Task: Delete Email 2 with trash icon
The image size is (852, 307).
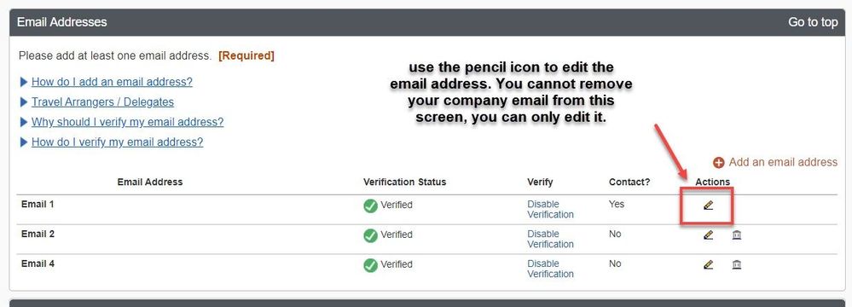Action: [x=737, y=235]
